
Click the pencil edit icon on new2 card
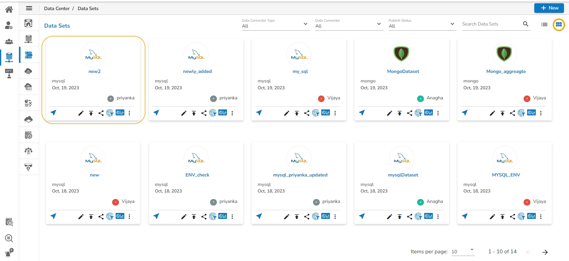[x=81, y=113]
